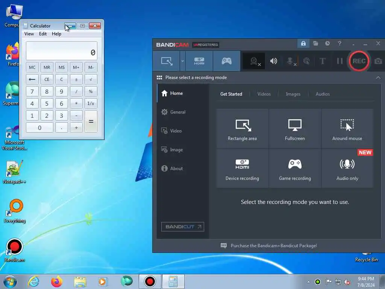Open the scheduled recording clock icon
This screenshot has height=289, width=385.
click(327, 44)
